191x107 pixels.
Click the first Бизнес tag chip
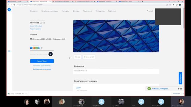point(77,57)
